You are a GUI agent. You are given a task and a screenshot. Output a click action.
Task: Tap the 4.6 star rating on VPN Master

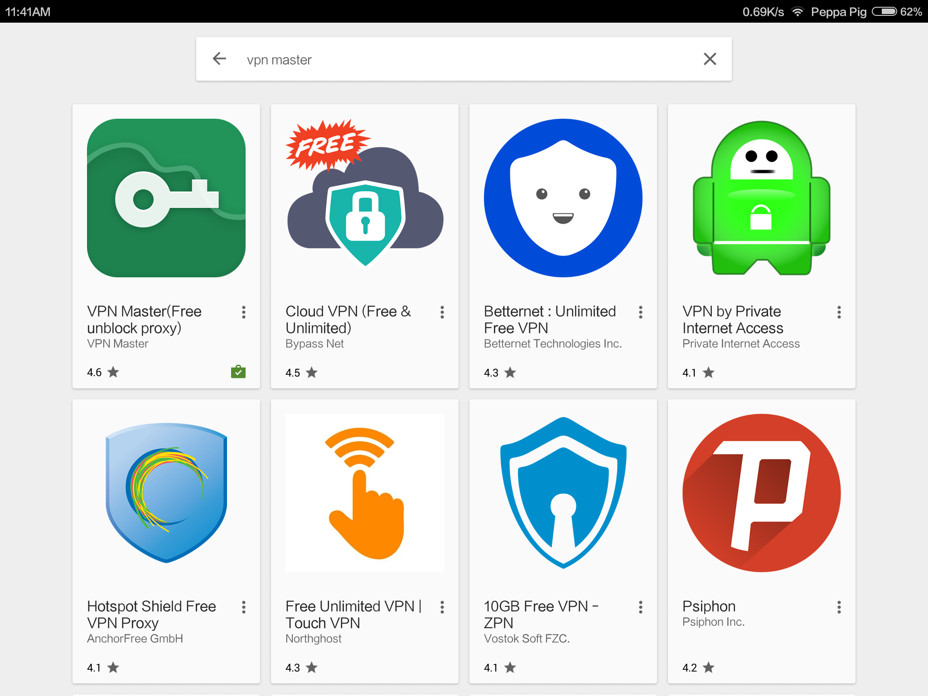point(103,372)
